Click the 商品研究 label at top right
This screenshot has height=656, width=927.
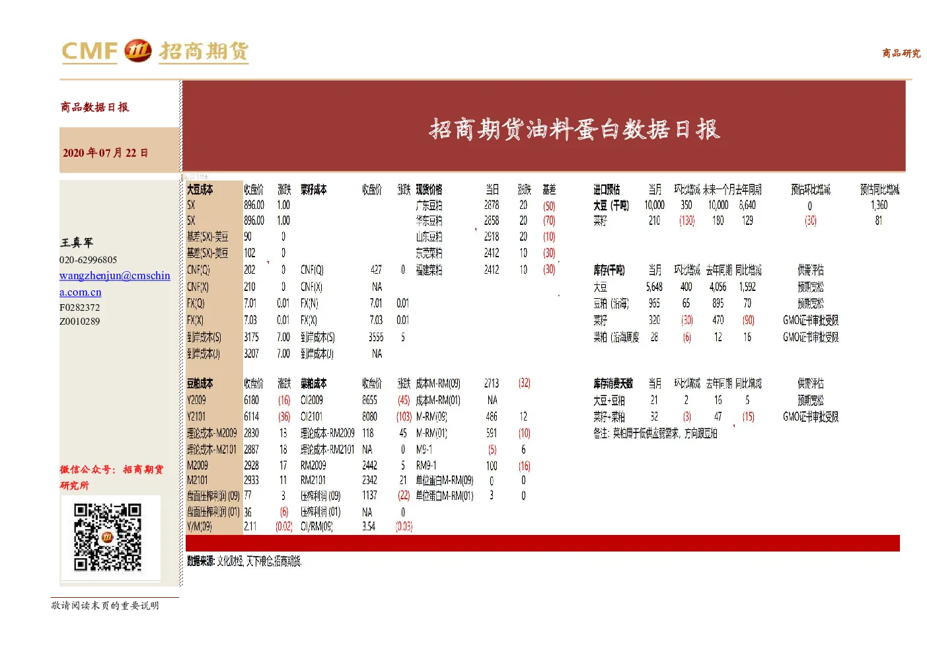tap(901, 53)
